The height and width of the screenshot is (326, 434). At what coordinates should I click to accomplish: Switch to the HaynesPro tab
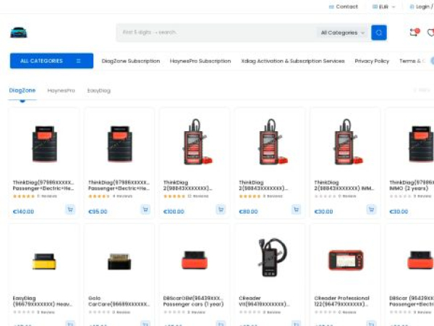pos(61,91)
